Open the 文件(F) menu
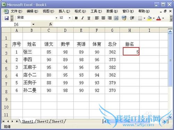Screen dimensions: 174x130 click(x=16, y=11)
